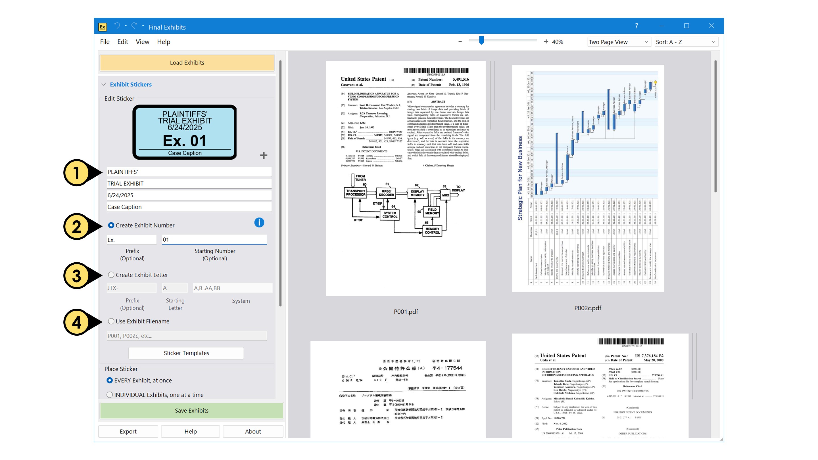Click the Load Exhibits button

(x=187, y=62)
